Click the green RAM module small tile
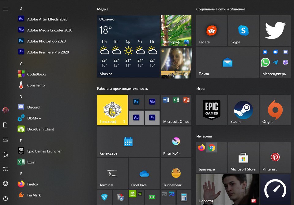This screenshot has width=294, height=205. click(152, 197)
